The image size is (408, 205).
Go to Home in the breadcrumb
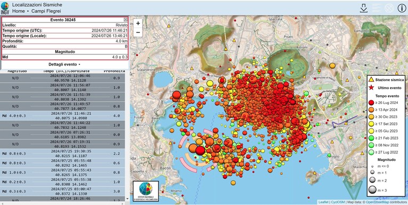point(19,11)
